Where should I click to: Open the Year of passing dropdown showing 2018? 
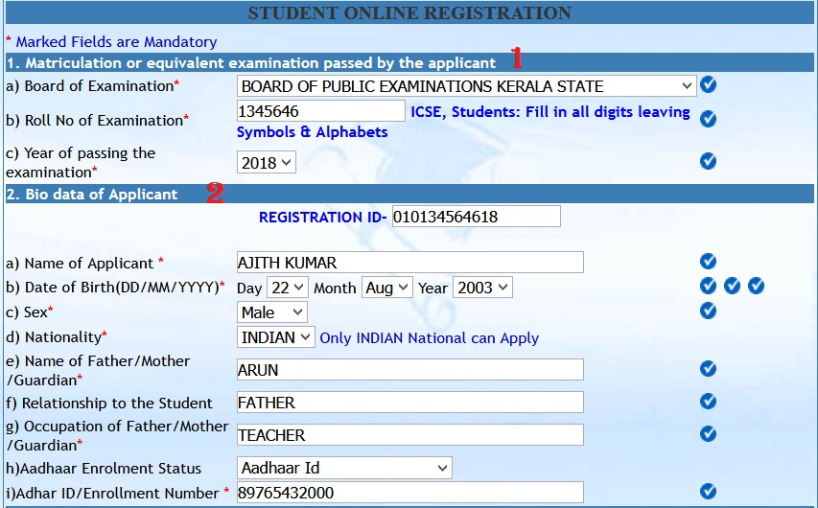(x=266, y=162)
